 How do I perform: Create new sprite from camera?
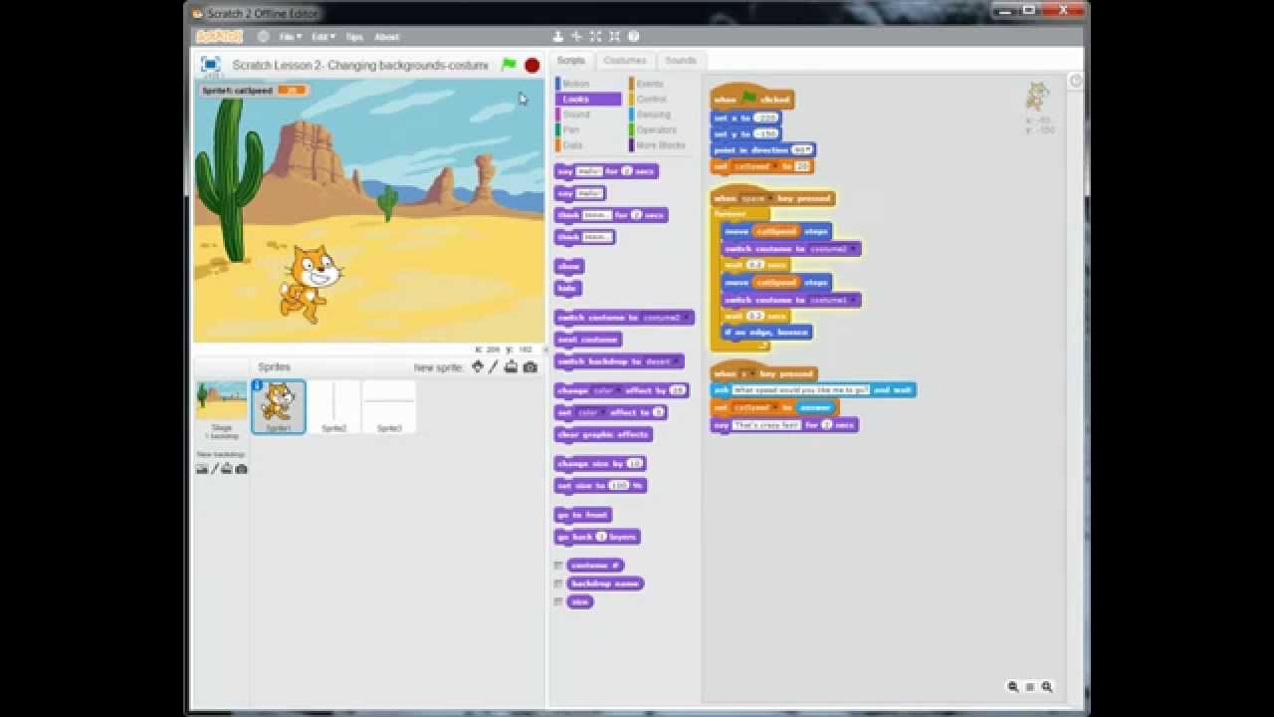pyautogui.click(x=530, y=366)
